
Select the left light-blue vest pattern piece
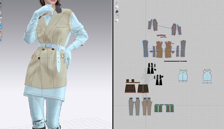tap(183, 76)
